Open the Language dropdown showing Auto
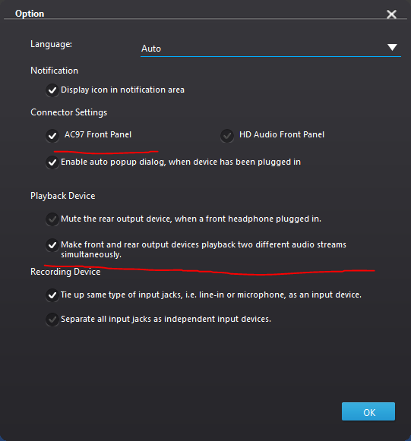Screen dimensions: 411x441 pos(270,48)
